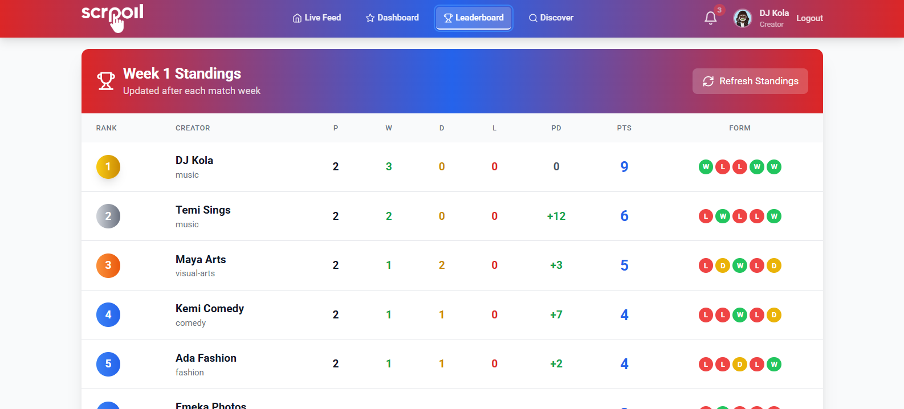Click the refresh arrows icon
Screen dimensions: 904x409
tap(708, 81)
